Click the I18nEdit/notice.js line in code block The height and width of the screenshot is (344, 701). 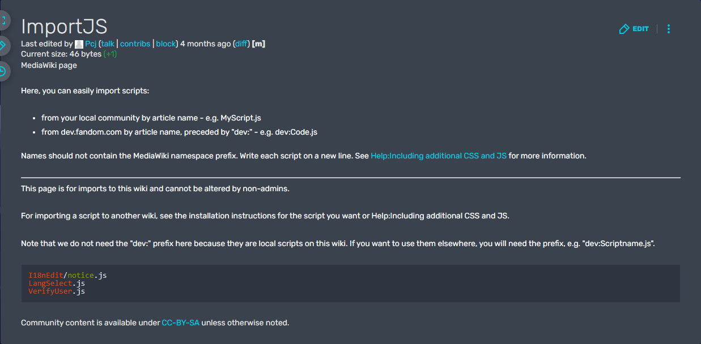(x=67, y=276)
